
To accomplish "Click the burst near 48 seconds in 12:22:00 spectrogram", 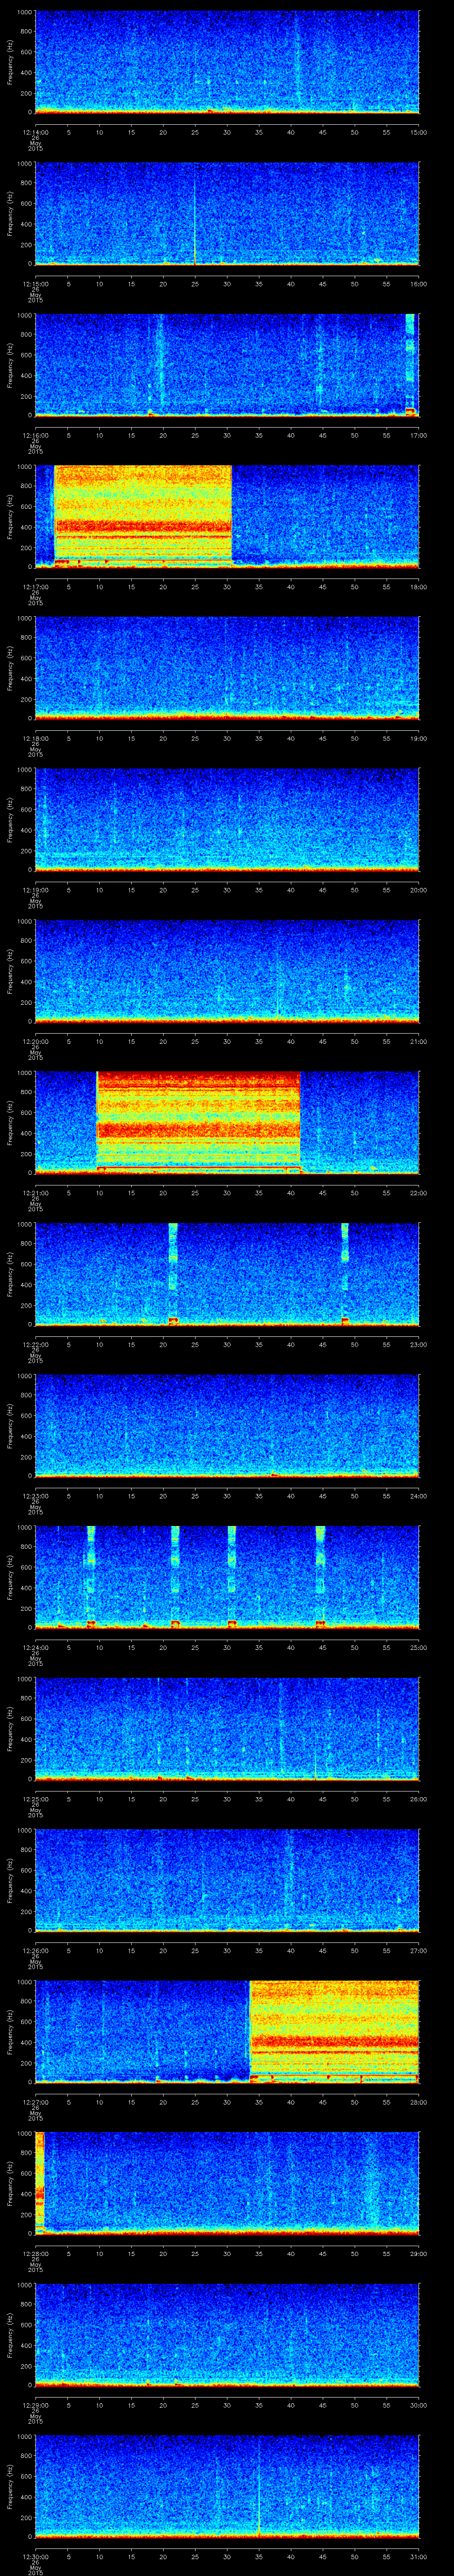I will click(x=345, y=1274).
